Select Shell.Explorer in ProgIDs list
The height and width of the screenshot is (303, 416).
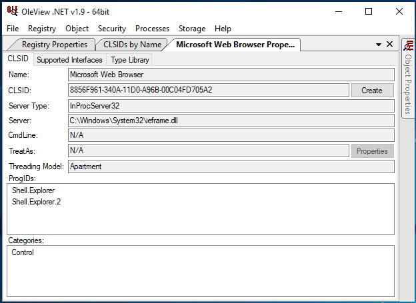33,190
